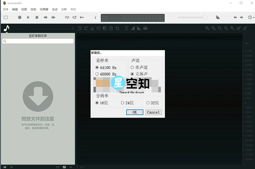This screenshot has width=255, height=169.
Task: Open the 效果器 menu
Action: pos(44,9)
